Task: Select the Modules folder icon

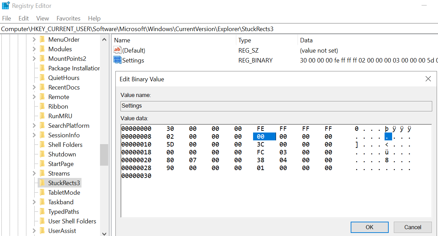Action: pos(42,49)
